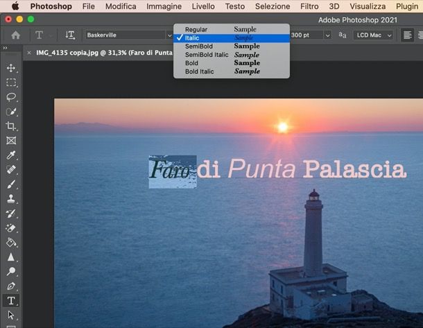Select the Clone Stamp tool
The height and width of the screenshot is (328, 423).
tap(11, 199)
